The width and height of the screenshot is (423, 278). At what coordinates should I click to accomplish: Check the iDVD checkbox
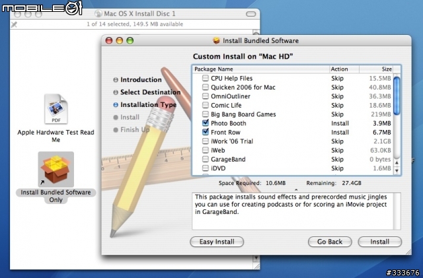point(206,168)
